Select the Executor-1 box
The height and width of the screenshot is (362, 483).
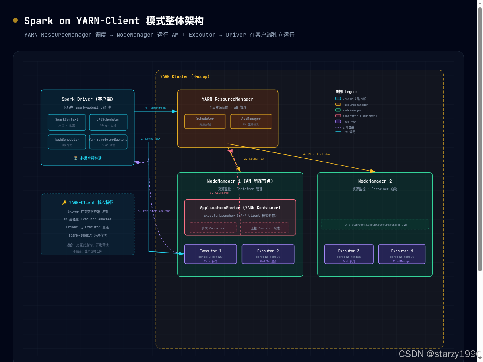tap(211, 254)
